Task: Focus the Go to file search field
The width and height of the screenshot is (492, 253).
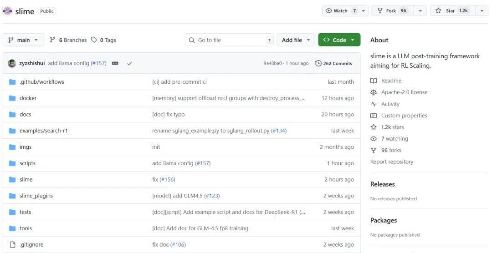Action: [x=229, y=40]
